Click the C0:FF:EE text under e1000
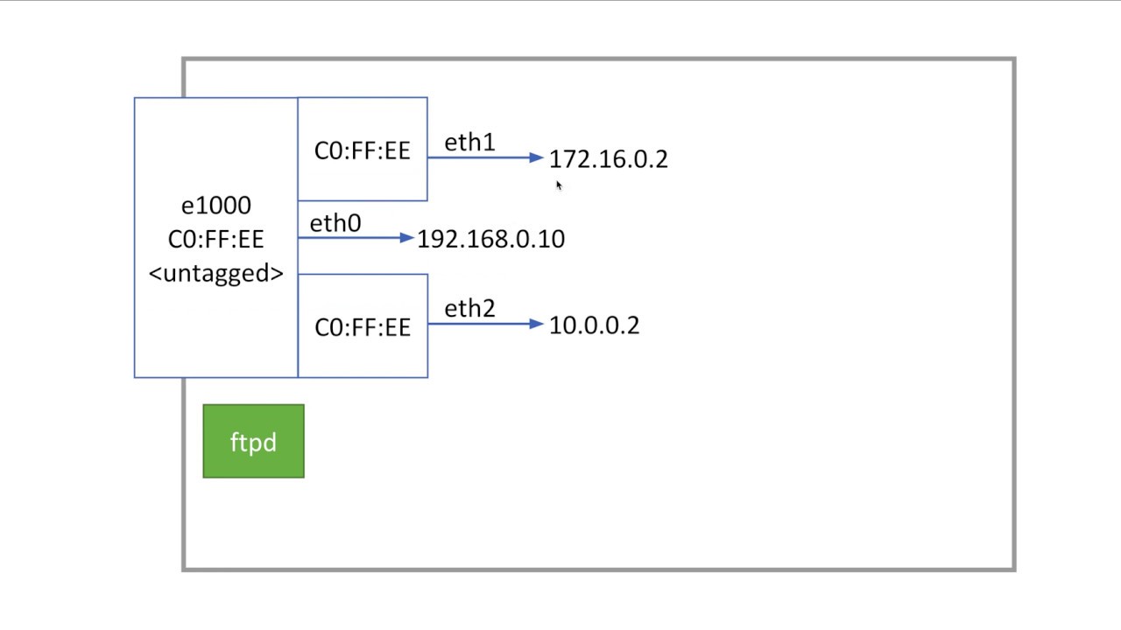The width and height of the screenshot is (1121, 630). coord(215,240)
